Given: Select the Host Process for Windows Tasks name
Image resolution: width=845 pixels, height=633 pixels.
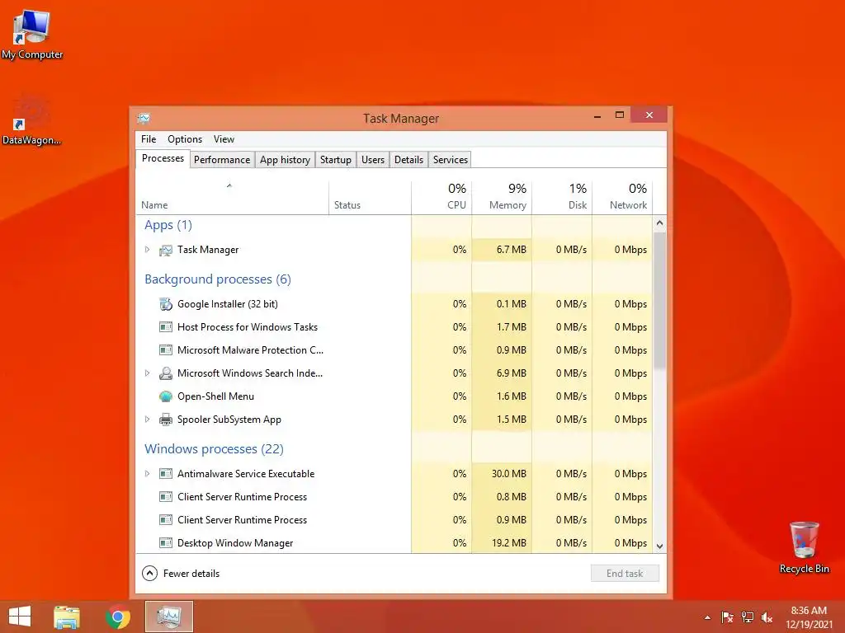Looking at the screenshot, I should click(x=248, y=327).
